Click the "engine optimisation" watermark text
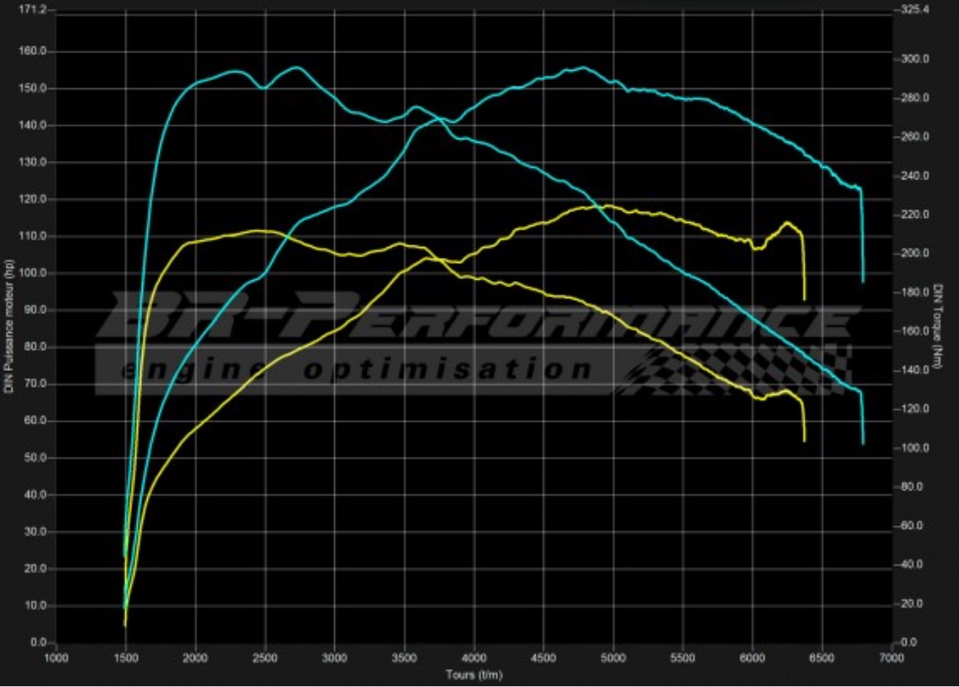959x687 pixels. 357,369
